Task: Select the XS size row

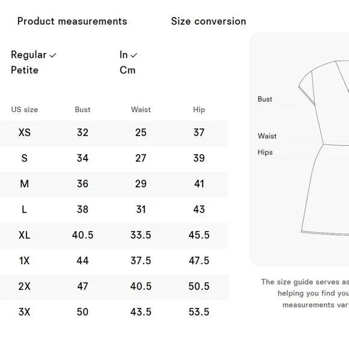Action: pyautogui.click(x=114, y=133)
